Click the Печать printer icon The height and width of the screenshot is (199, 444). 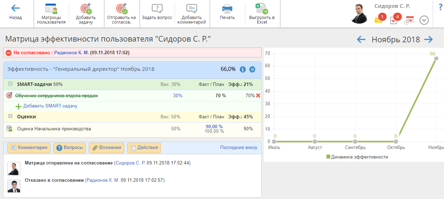tap(227, 8)
